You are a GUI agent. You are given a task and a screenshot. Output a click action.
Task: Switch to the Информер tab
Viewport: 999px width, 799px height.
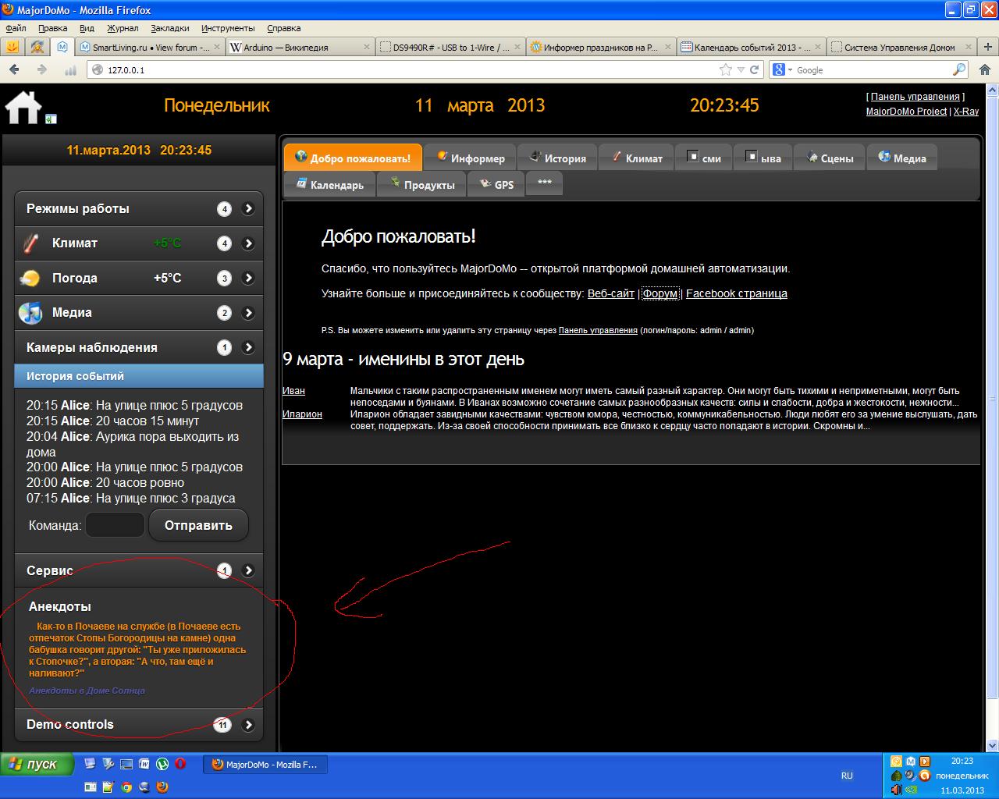pos(470,158)
